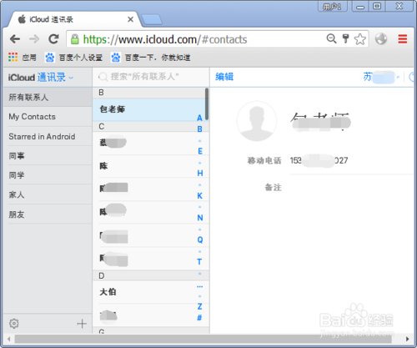Viewport: 417px width, 348px height.
Task: Select the 同学 group
Action: 48,175
